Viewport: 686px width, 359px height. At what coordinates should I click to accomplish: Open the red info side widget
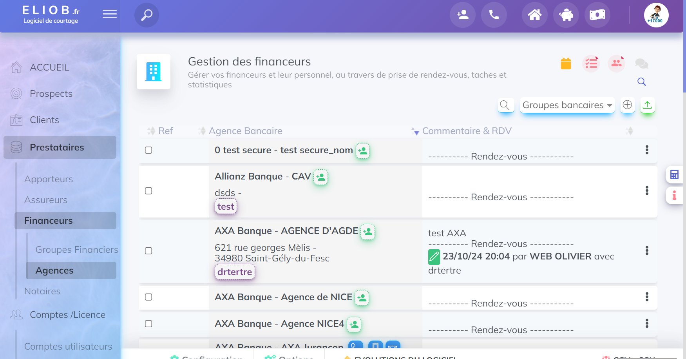coord(674,195)
